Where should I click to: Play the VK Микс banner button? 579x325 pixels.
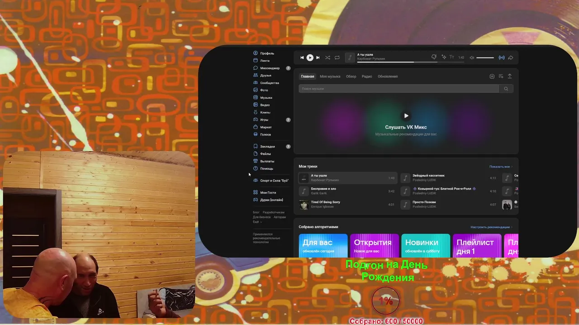[x=406, y=116]
